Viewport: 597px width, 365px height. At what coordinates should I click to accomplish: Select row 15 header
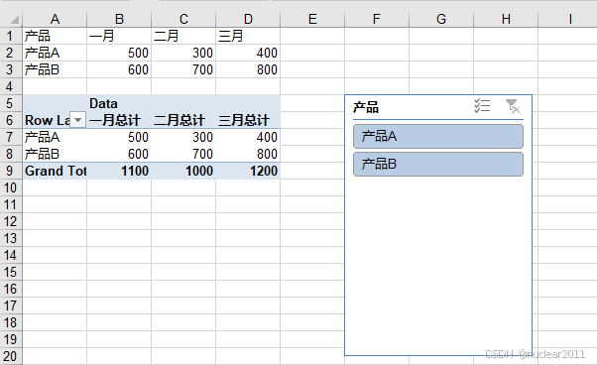coord(11,272)
